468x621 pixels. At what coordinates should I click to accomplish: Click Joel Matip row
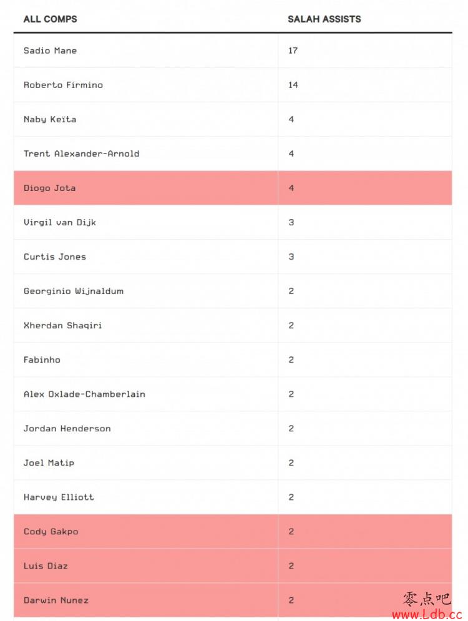point(233,463)
